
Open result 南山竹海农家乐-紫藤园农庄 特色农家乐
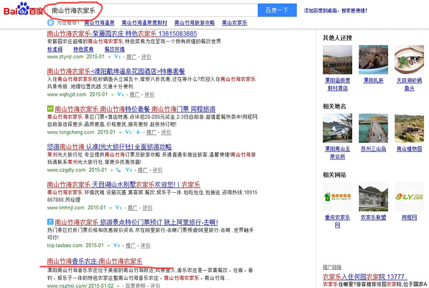[122, 34]
